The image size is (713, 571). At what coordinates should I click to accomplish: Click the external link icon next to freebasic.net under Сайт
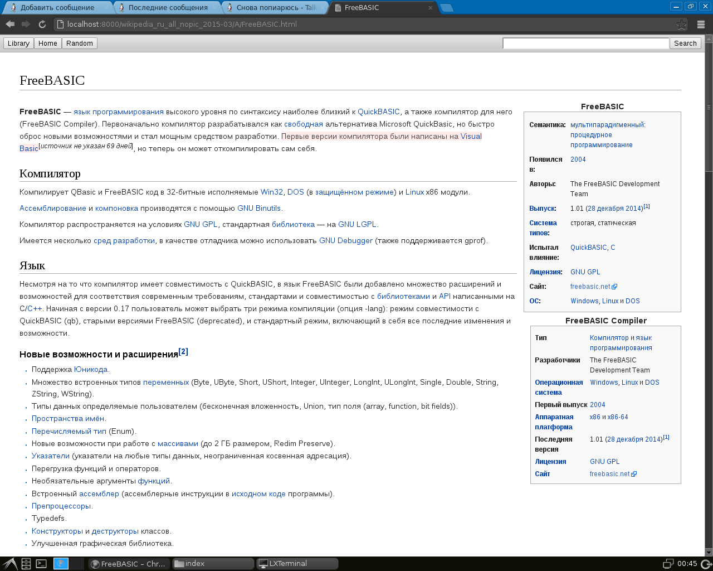(614, 287)
